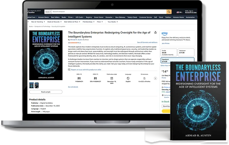The height and width of the screenshot is (145, 229).
Task: Open Automotive in the nav bar
Action: (190, 17)
